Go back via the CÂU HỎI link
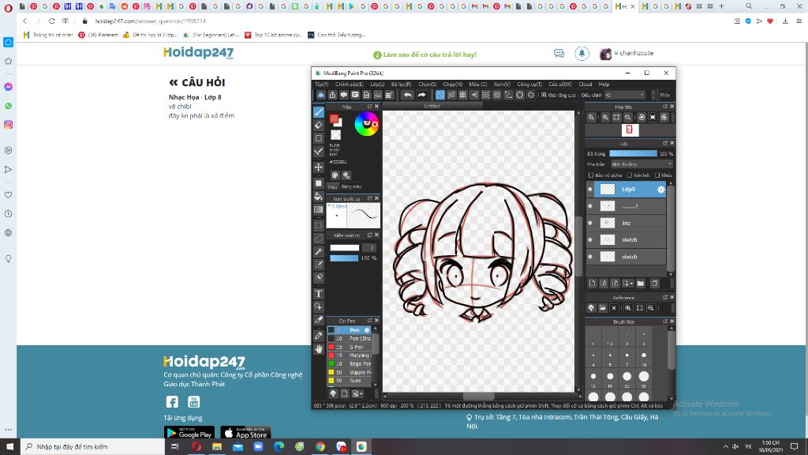This screenshot has height=455, width=808. point(196,82)
